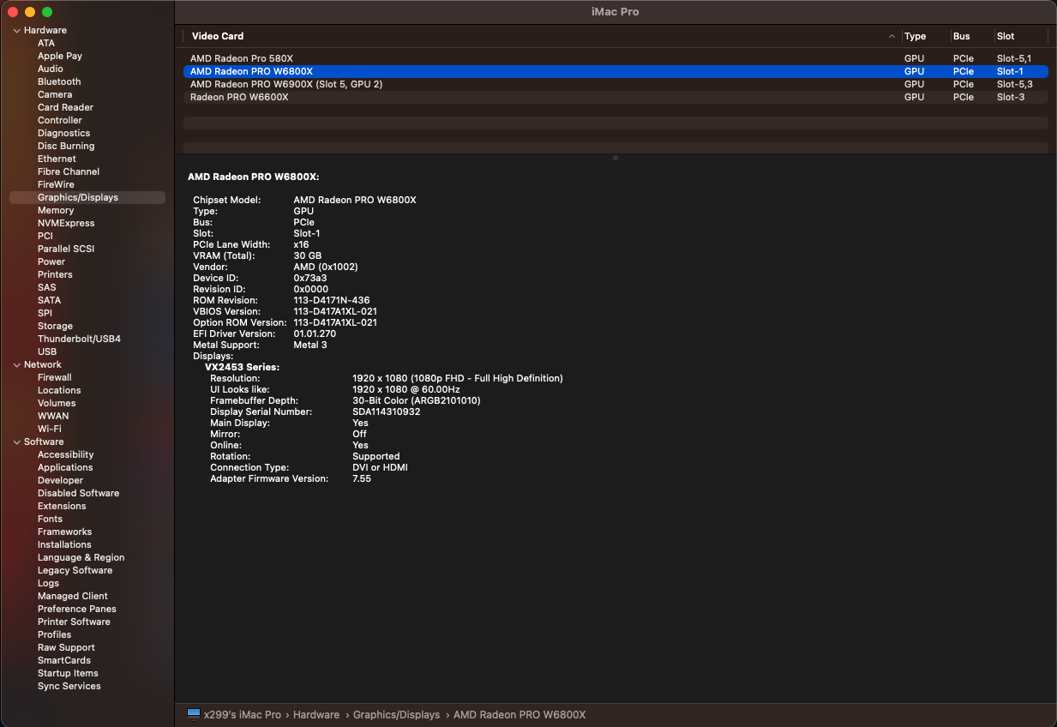This screenshot has height=727, width=1057.
Task: Open Preference Panes item
Action: [77, 609]
